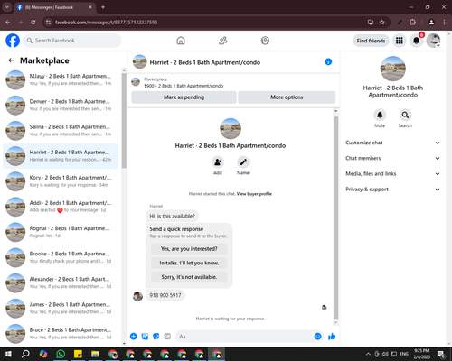Image resolution: width=452 pixels, height=361 pixels.
Task: Open notifications bell
Action: pos(416,41)
